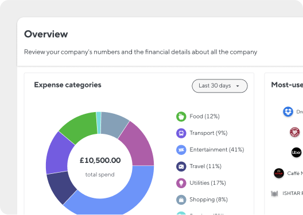Open the Last 30 days dropdown
This screenshot has height=215, width=303.
[x=220, y=86]
